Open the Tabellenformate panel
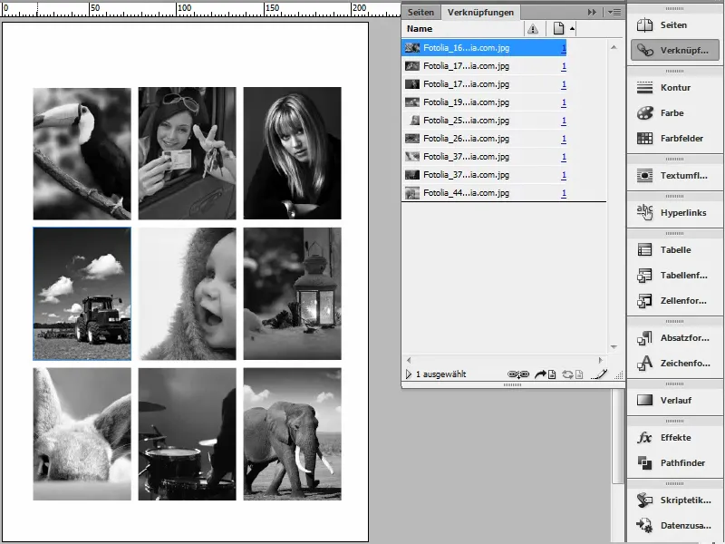Image resolution: width=725 pixels, height=544 pixels. (x=674, y=276)
